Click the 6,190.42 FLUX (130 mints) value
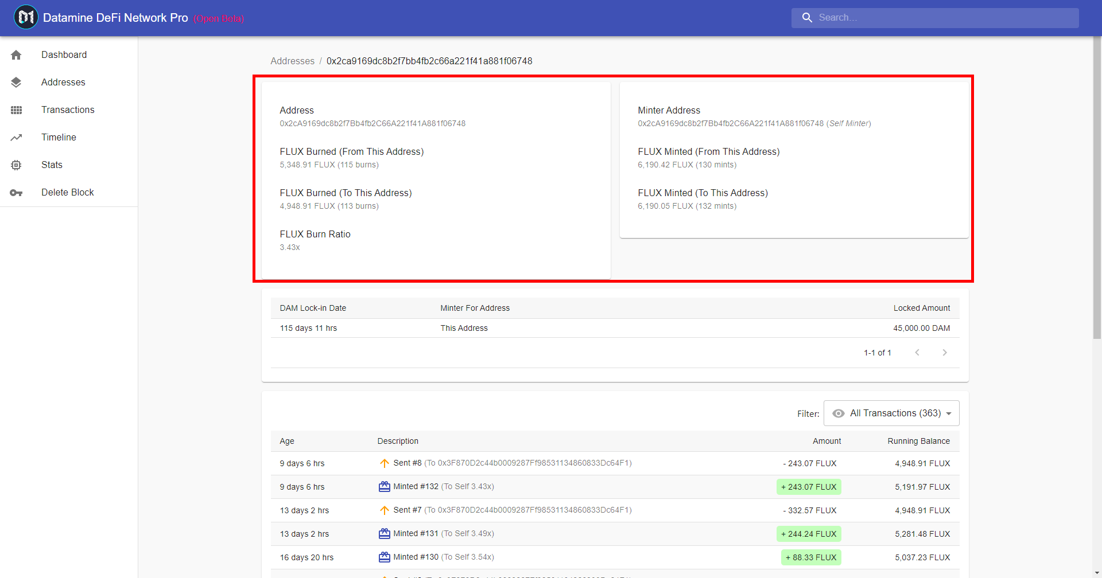The height and width of the screenshot is (578, 1102). pos(687,165)
